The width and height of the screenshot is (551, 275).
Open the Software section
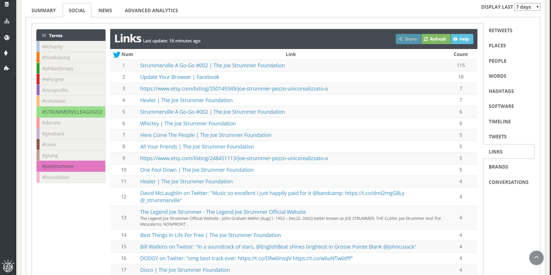coord(501,106)
